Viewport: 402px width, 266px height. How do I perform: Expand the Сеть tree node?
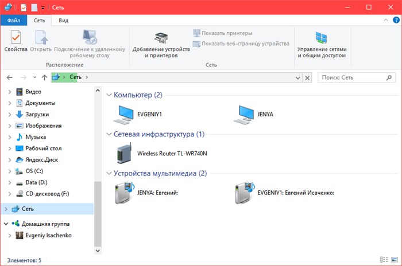coord(6,209)
